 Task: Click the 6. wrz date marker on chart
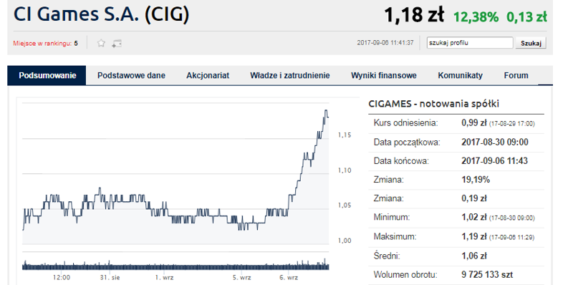pos(289,277)
